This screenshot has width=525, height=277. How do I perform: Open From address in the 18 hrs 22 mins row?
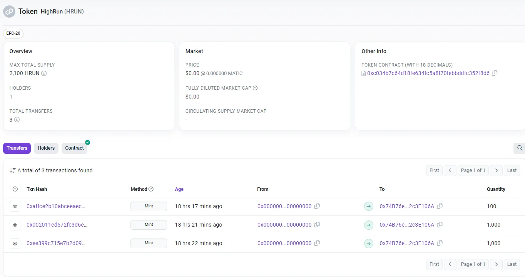click(x=284, y=243)
